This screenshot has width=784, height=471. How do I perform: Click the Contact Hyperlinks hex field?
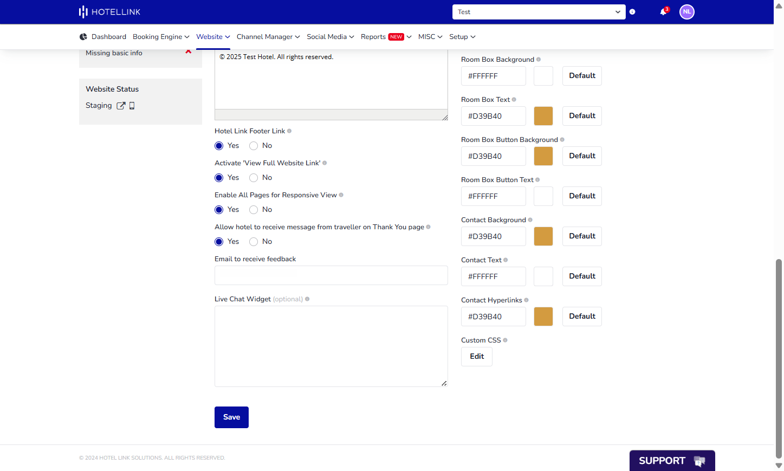tap(494, 317)
